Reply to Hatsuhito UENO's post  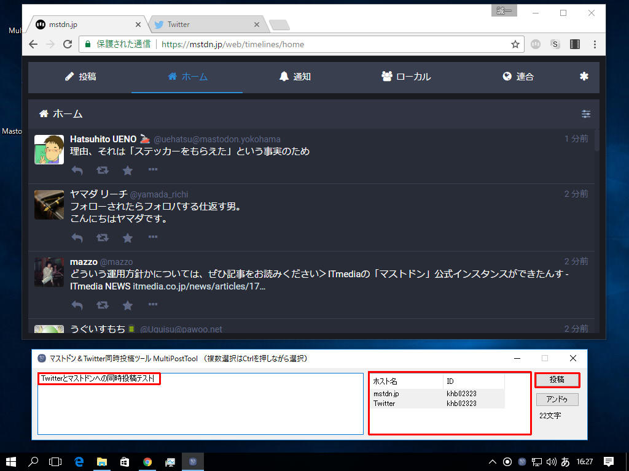tap(77, 170)
